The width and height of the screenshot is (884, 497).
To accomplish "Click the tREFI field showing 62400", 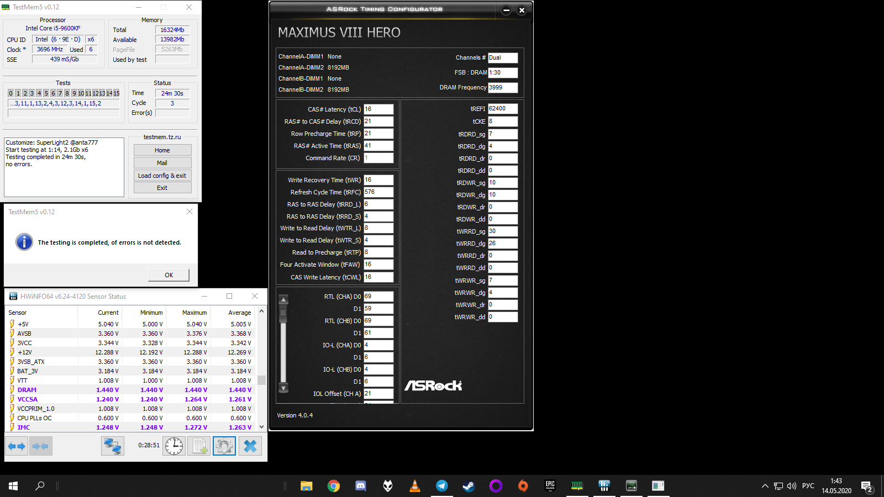I will pos(503,109).
